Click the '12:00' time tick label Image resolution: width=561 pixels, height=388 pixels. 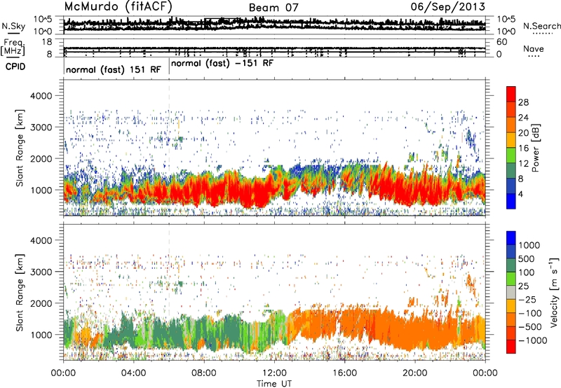(x=274, y=373)
